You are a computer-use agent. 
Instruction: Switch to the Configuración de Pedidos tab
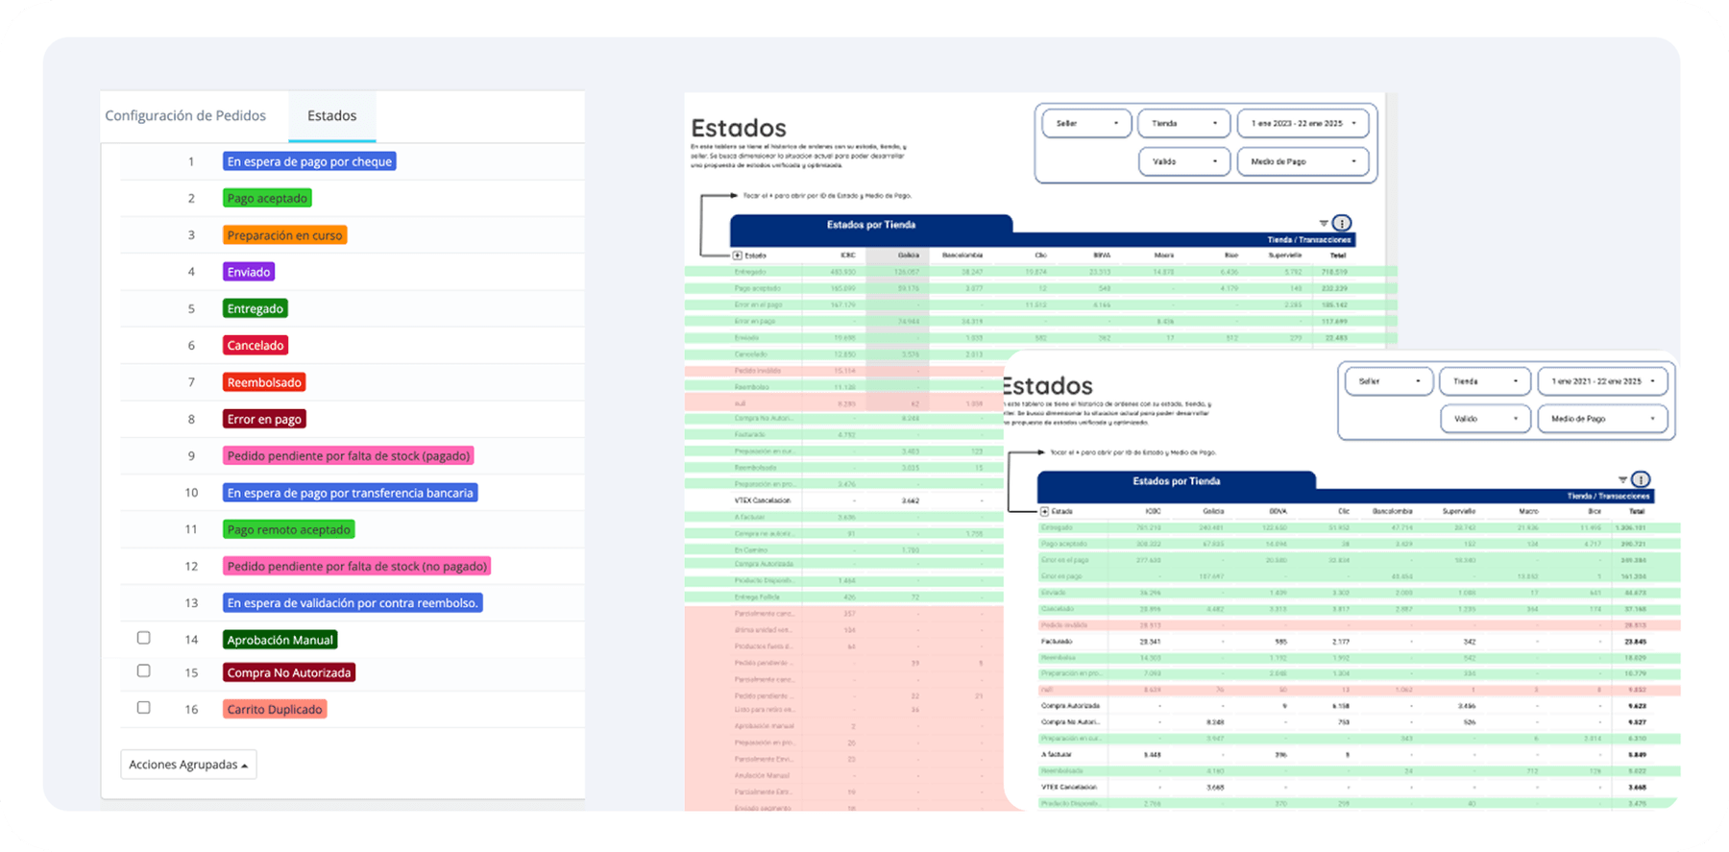[x=185, y=115]
